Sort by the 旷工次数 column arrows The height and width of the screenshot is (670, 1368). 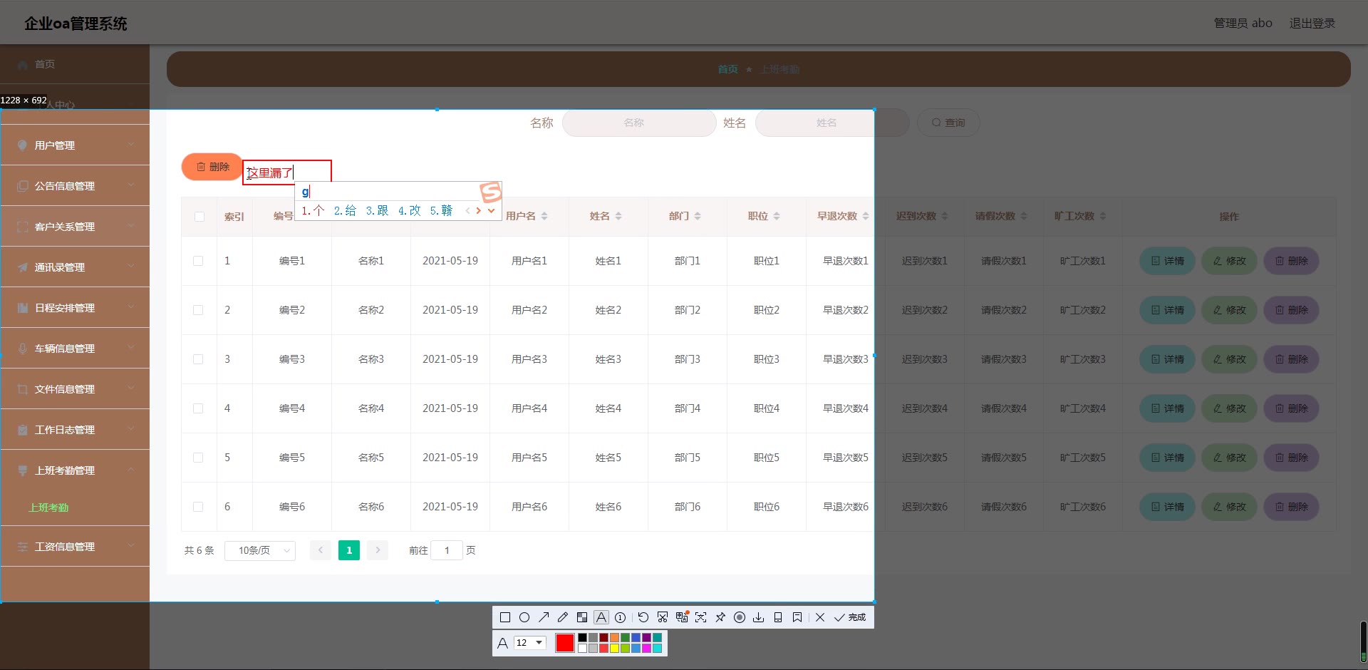click(x=1103, y=216)
